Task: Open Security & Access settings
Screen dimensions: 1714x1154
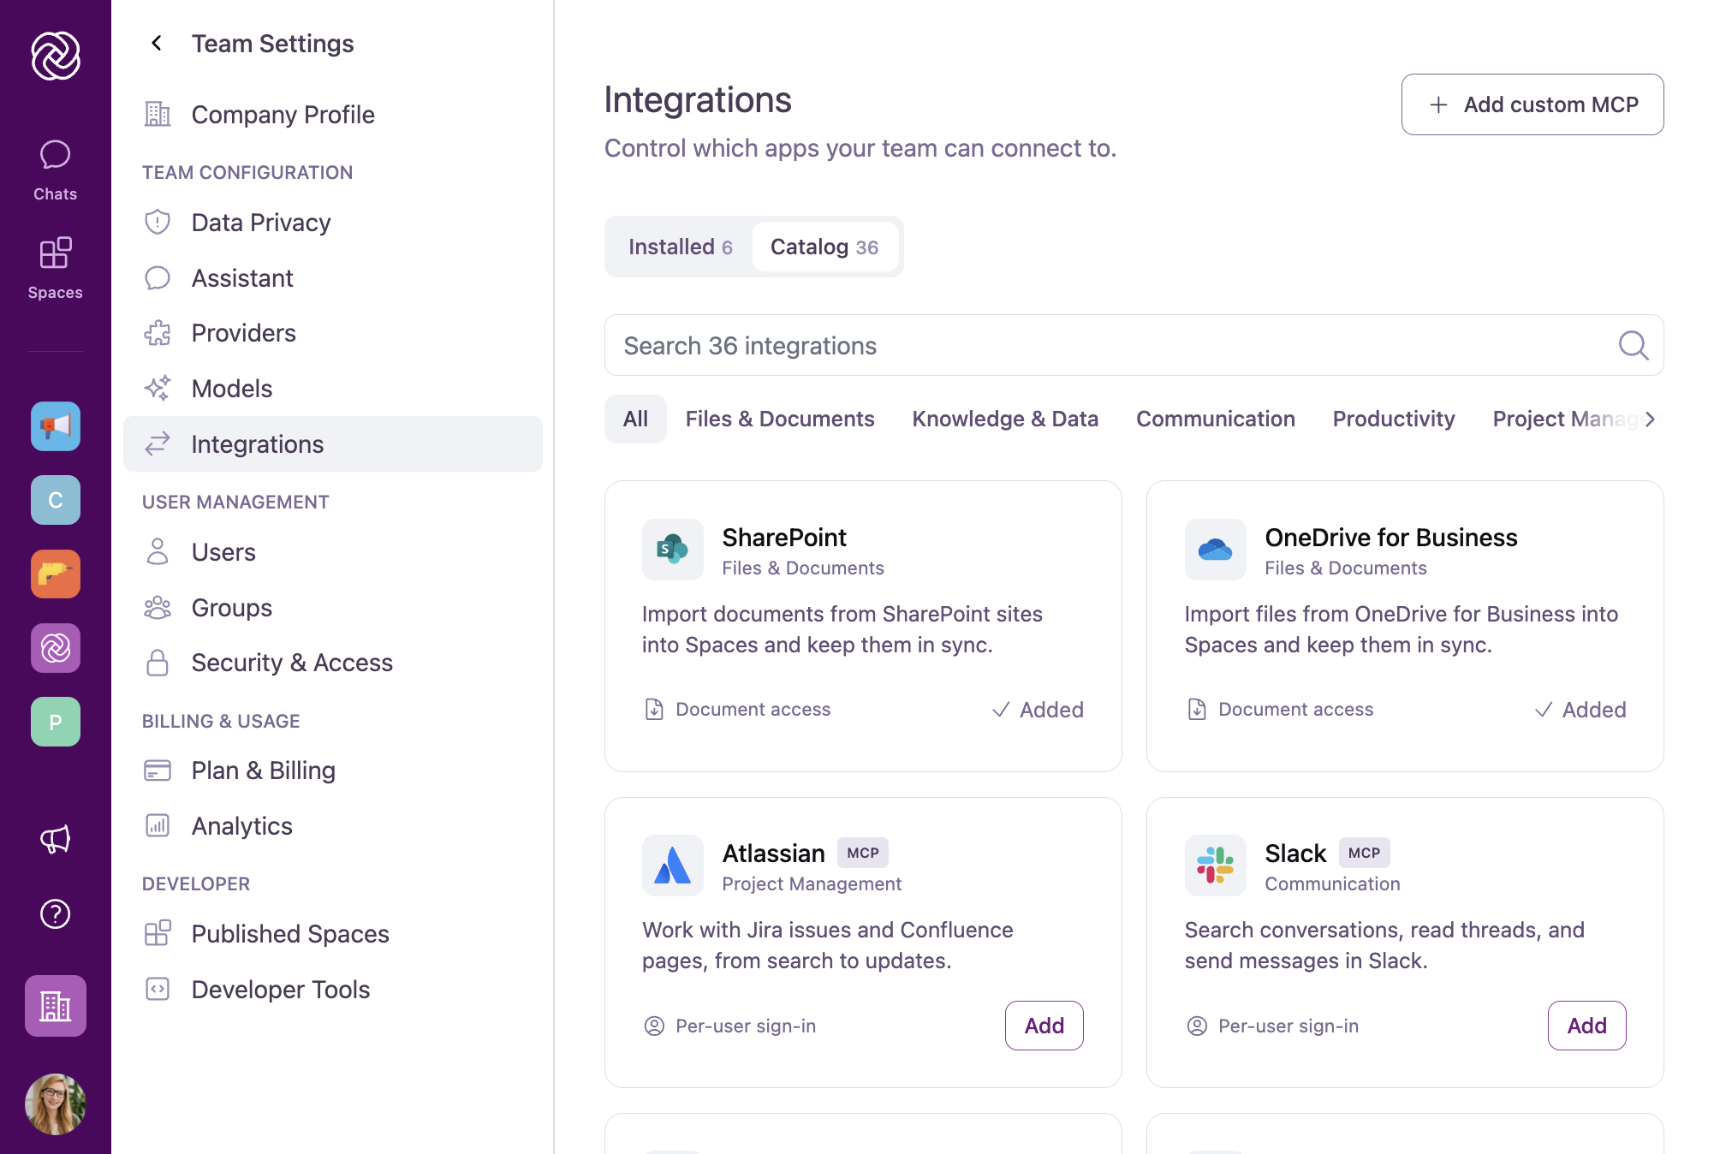Action: tap(333, 663)
